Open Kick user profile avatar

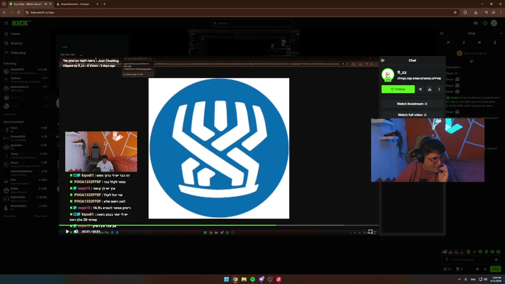tap(494, 23)
